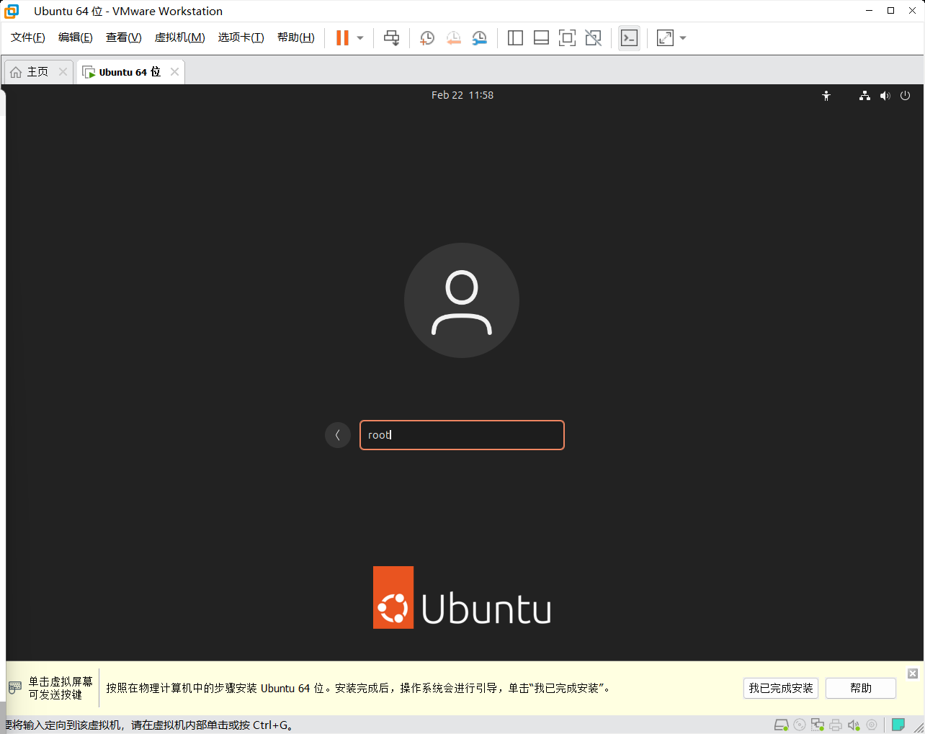Click the username input field showing root
This screenshot has width=925, height=734.
pos(462,435)
